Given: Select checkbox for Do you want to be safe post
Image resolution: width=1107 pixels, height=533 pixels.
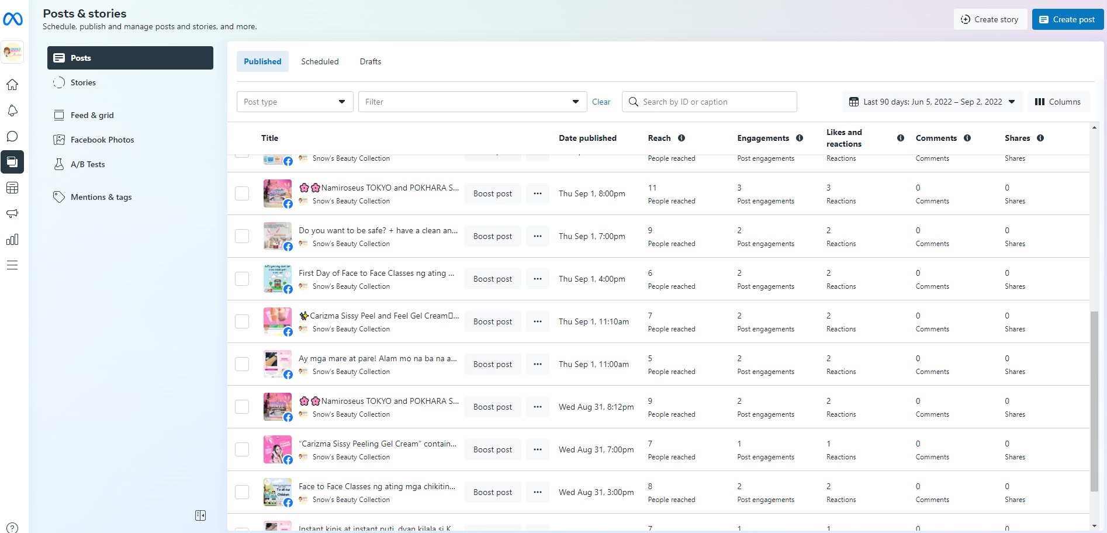Looking at the screenshot, I should coord(242,236).
